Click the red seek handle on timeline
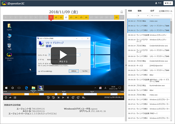Image resolution: width=175 pixels, height=124 pixels. pos(12,94)
